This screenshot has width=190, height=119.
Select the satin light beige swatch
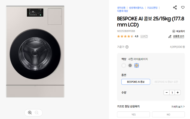(x=137, y=65)
